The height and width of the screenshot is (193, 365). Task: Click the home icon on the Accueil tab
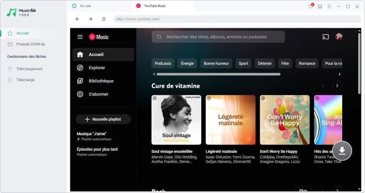click(x=74, y=6)
